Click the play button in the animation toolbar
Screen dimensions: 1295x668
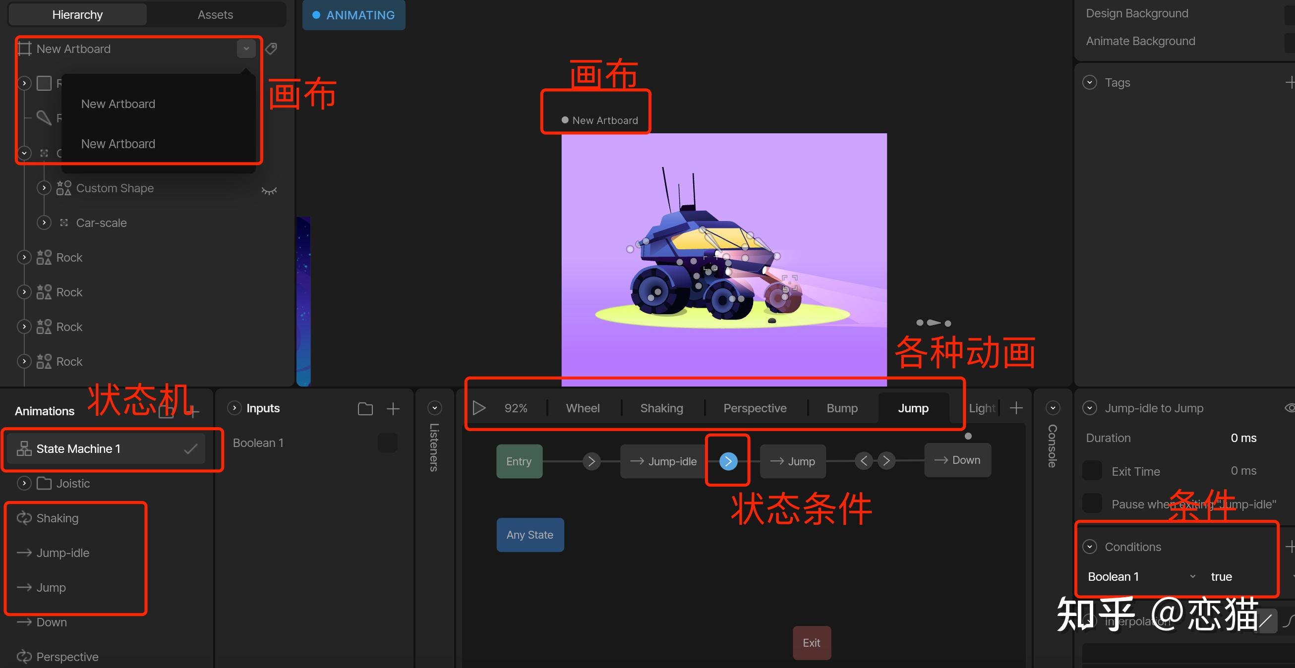point(478,408)
